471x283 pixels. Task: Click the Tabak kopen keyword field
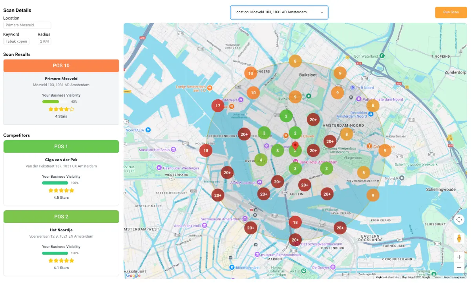click(16, 41)
